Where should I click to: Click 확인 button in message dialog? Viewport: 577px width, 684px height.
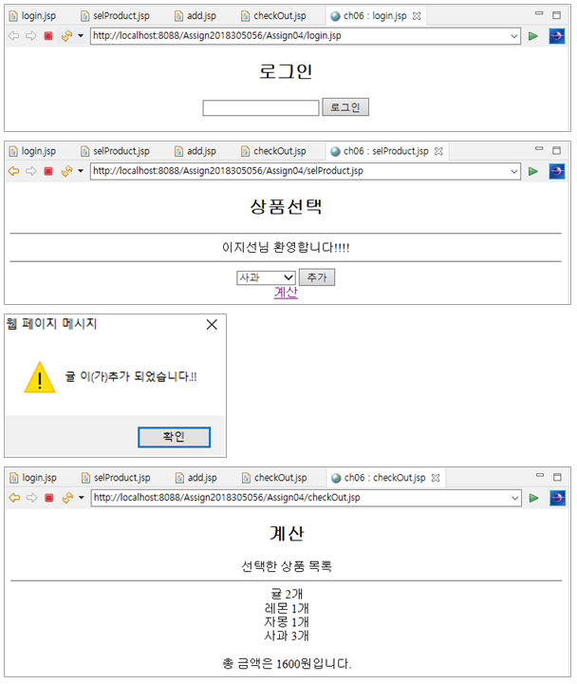coord(175,437)
